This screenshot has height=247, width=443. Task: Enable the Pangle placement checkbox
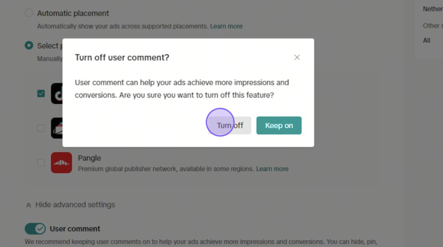(41, 163)
